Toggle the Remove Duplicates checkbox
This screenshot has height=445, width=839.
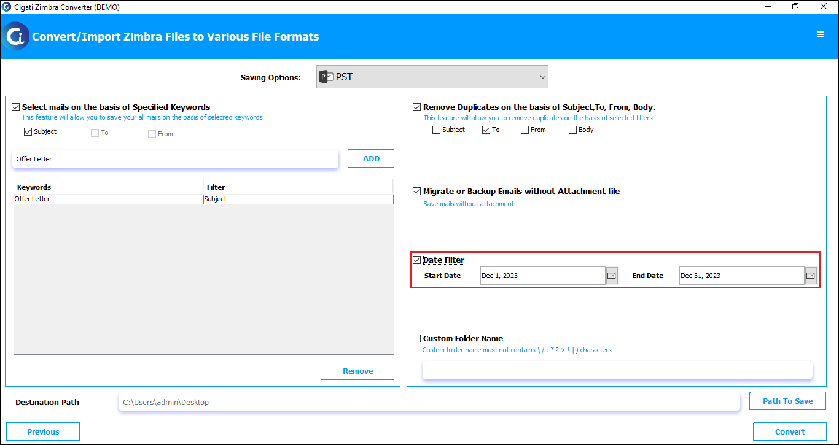pyautogui.click(x=417, y=107)
